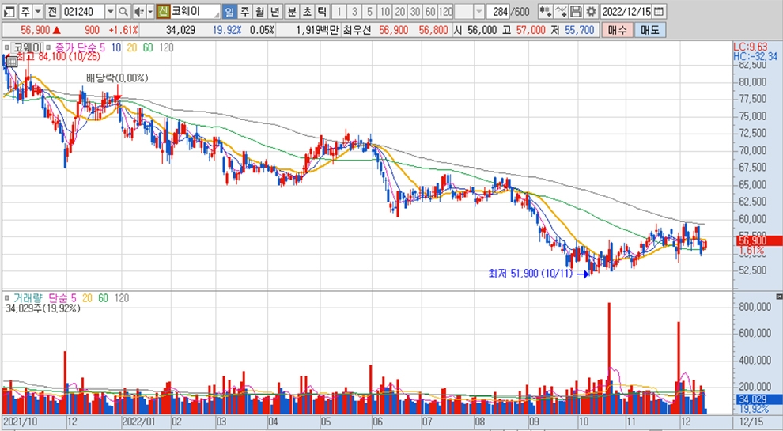Select the 틱 tick chart tab

[321, 12]
